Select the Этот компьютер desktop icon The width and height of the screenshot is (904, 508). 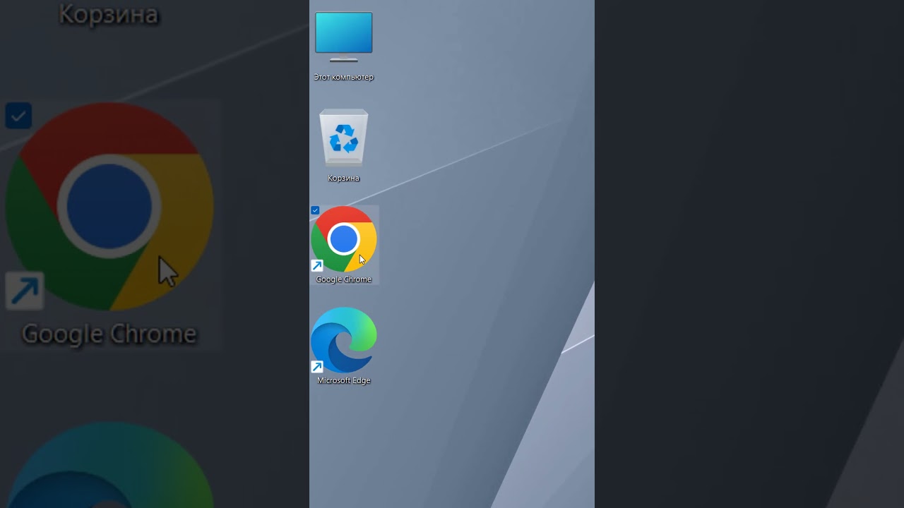tap(344, 37)
